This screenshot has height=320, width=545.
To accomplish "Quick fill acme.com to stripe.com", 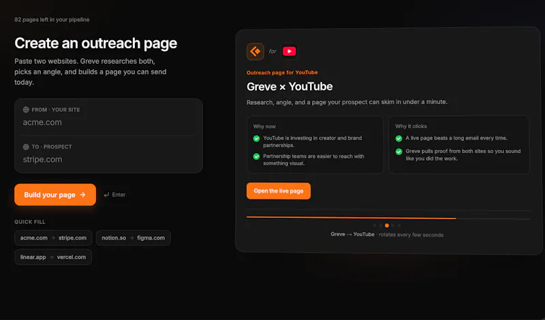I will click(53, 238).
